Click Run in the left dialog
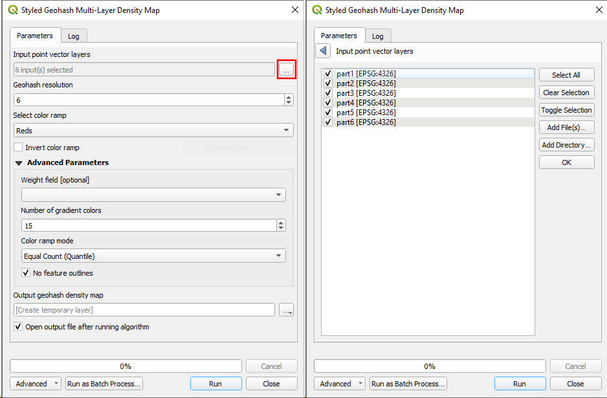Image resolution: width=607 pixels, height=398 pixels. [x=215, y=383]
